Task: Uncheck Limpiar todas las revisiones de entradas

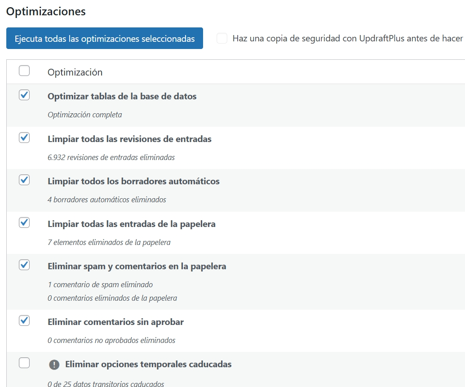Action: 24,138
